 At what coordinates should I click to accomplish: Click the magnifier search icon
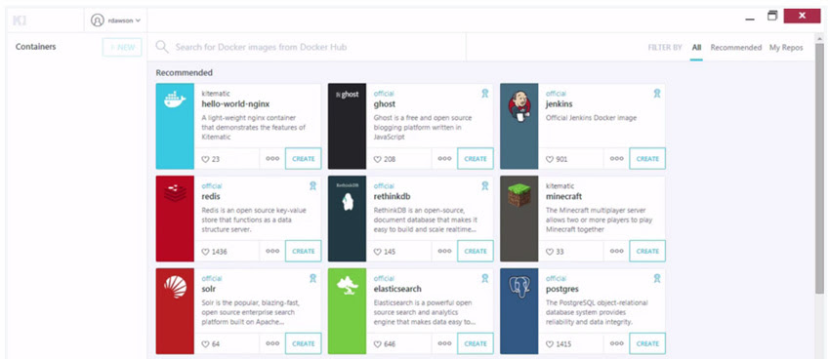point(162,47)
